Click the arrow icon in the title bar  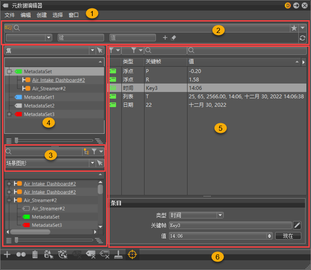[296, 5]
